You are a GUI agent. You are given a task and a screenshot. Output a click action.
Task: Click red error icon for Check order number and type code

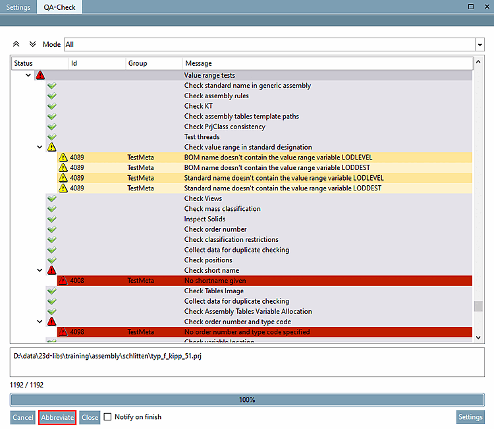(51, 322)
